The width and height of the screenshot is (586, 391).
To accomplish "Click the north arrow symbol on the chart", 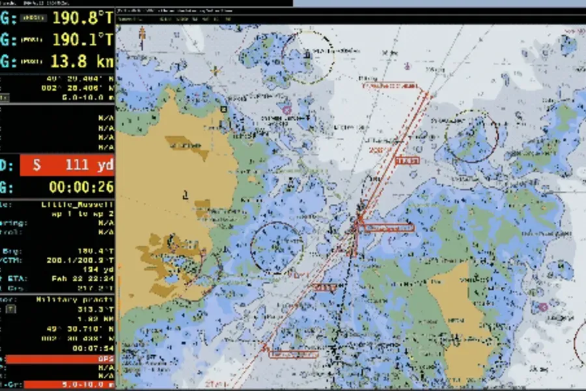I will click(142, 37).
